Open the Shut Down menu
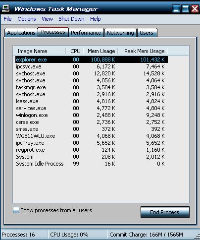This screenshot has height=240, width=200. 71,19
